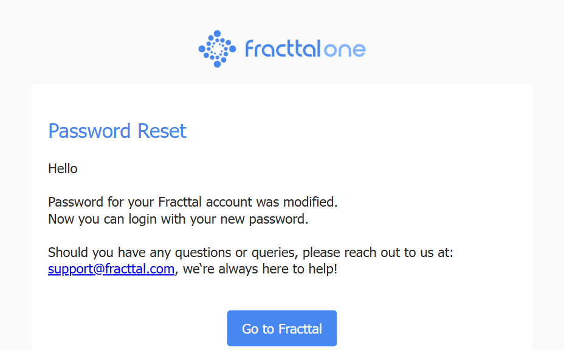Click the 'account was modified' sentence
This screenshot has width=564, height=350.
pyautogui.click(x=193, y=202)
